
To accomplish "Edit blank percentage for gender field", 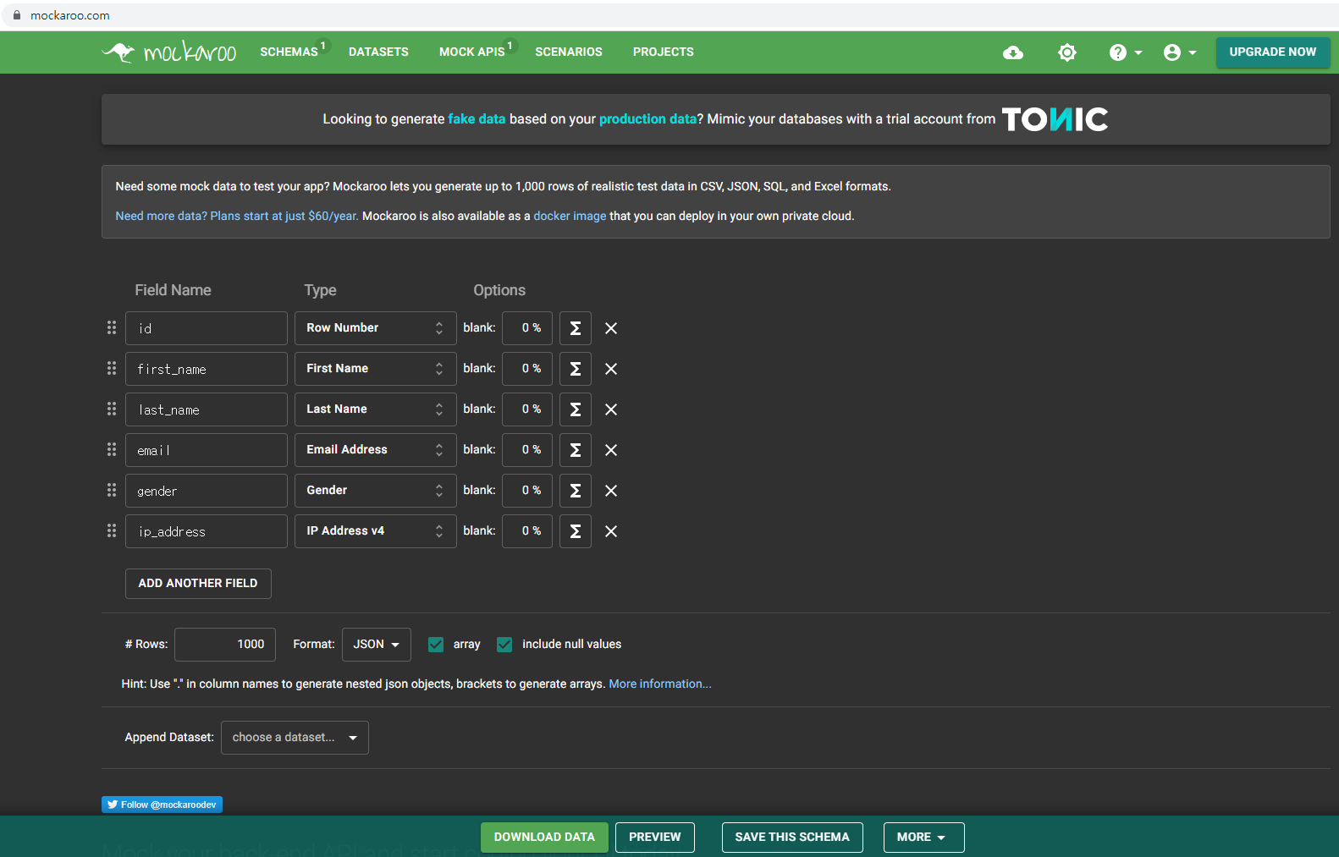I will pyautogui.click(x=527, y=491).
